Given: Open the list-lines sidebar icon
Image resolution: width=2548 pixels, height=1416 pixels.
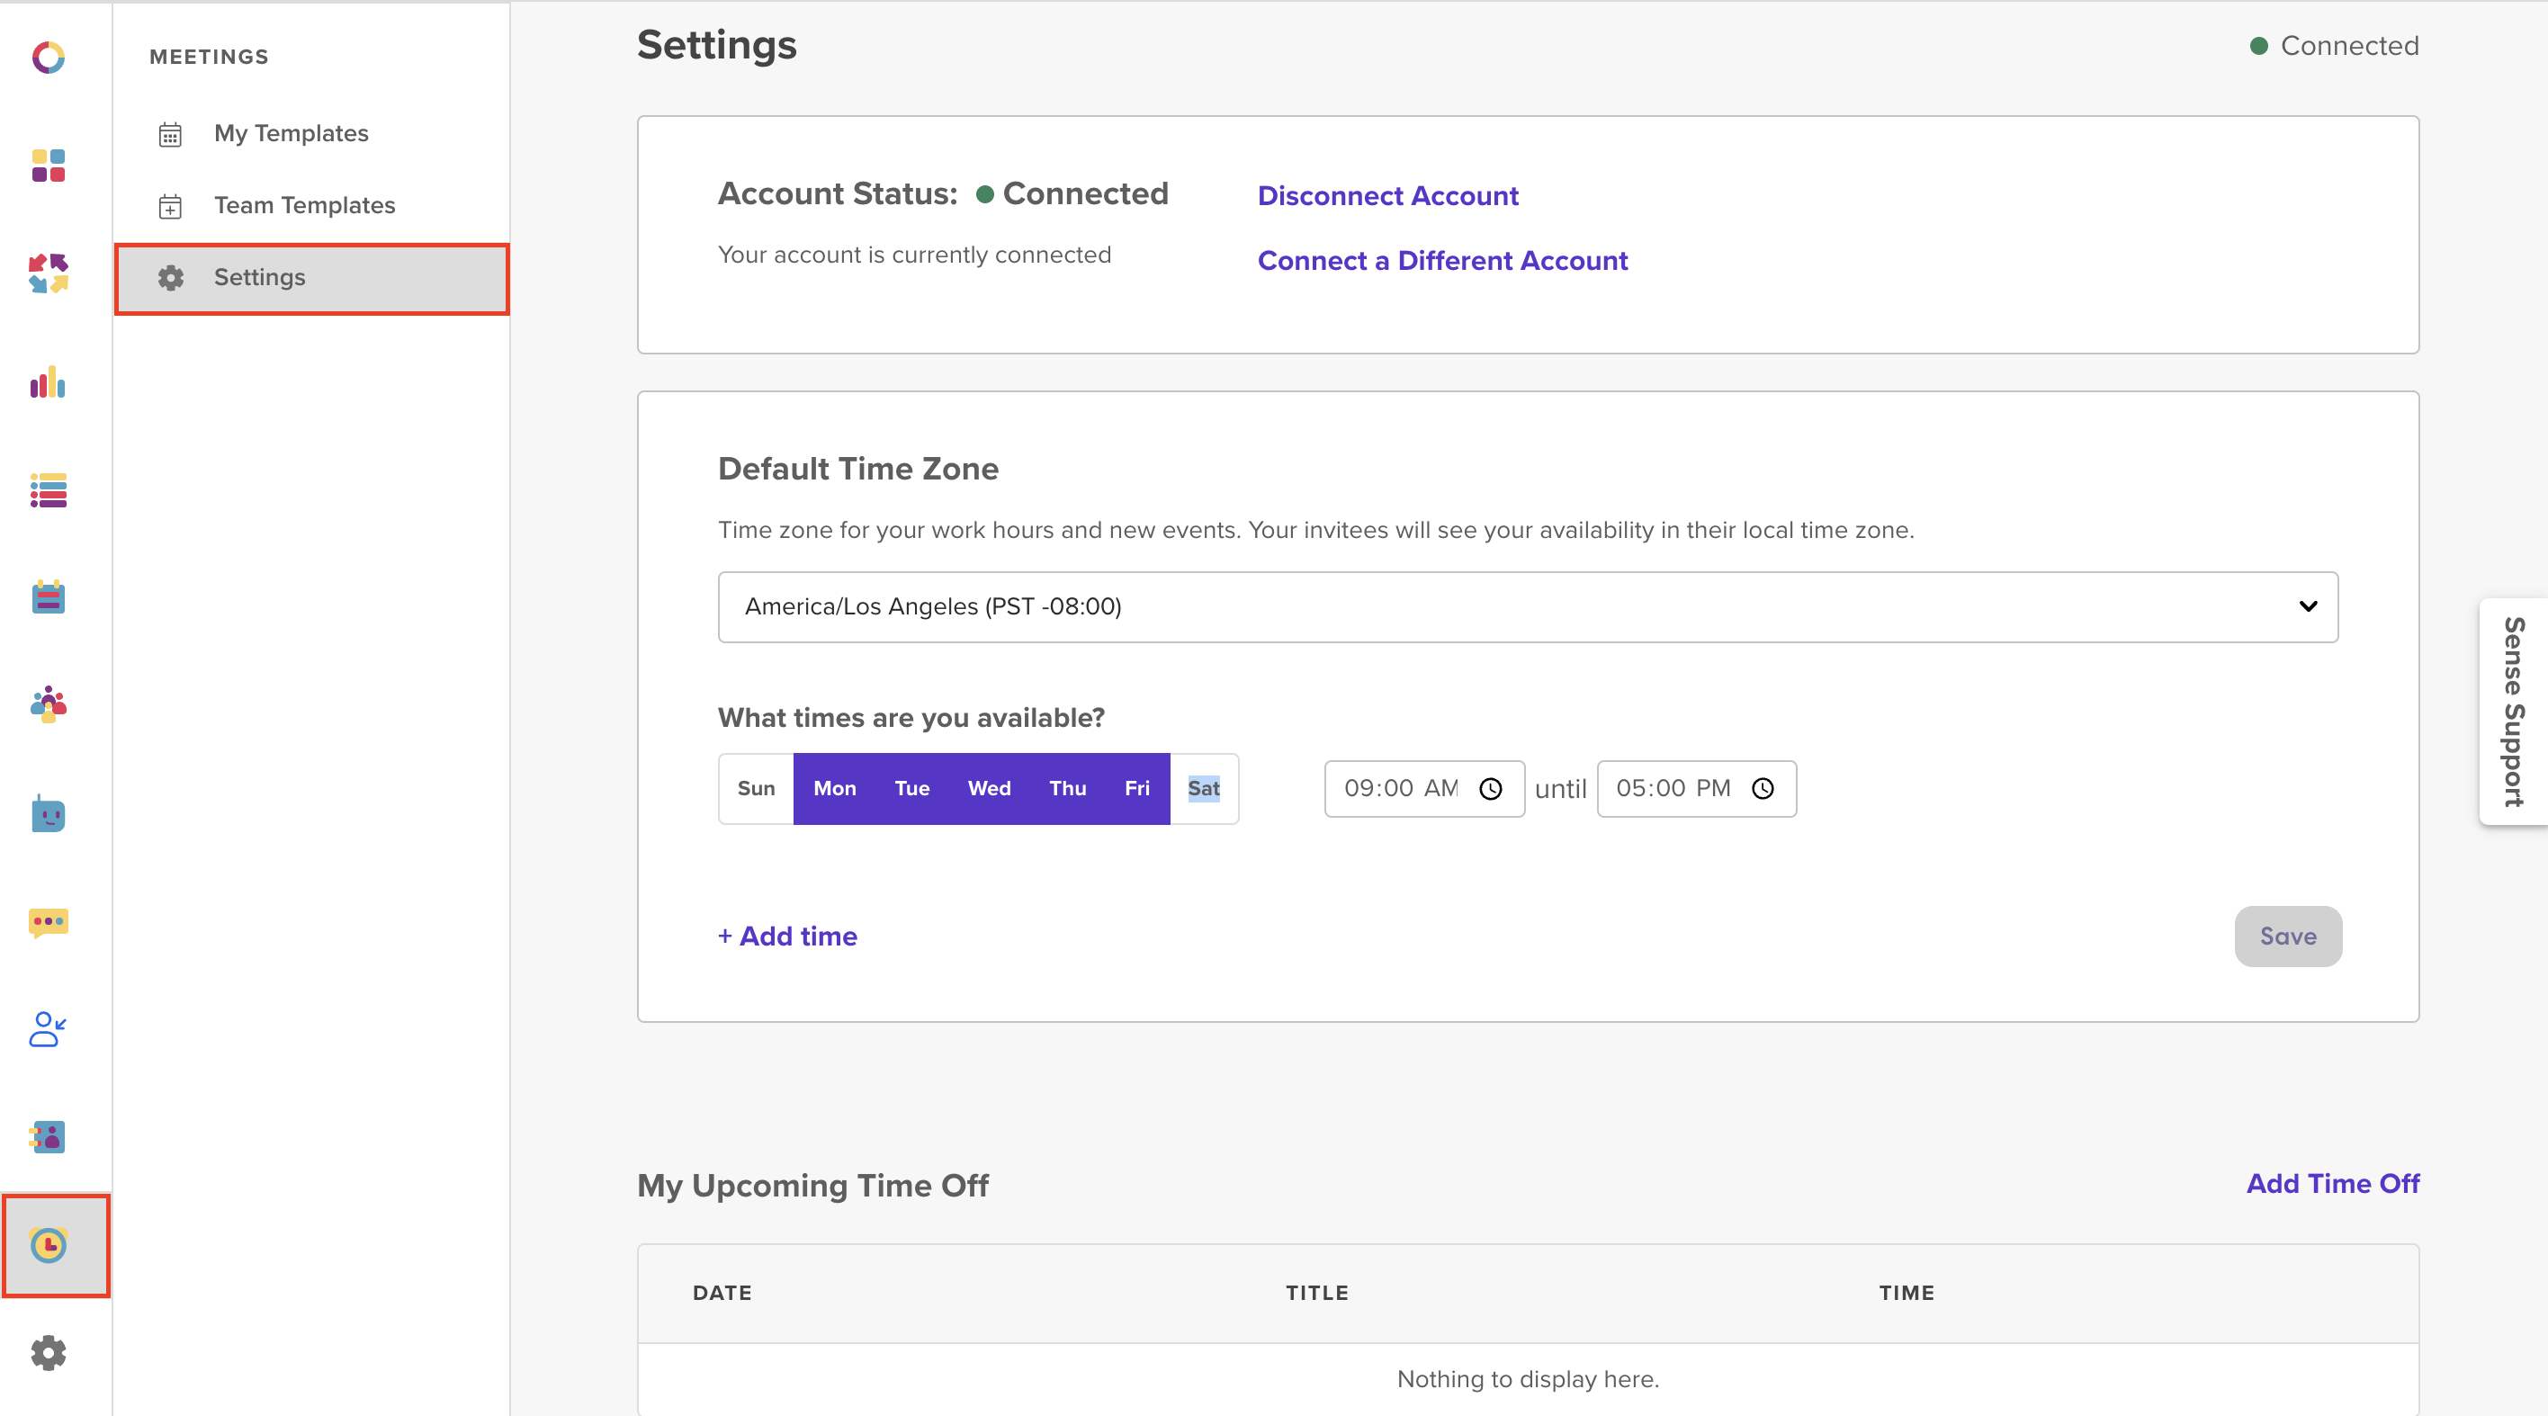Looking at the screenshot, I should [x=48, y=490].
